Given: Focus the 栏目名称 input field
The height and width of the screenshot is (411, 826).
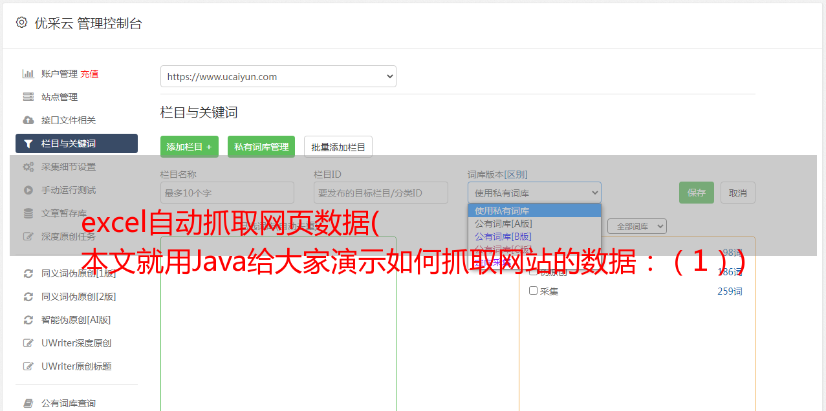Looking at the screenshot, I should 227,193.
